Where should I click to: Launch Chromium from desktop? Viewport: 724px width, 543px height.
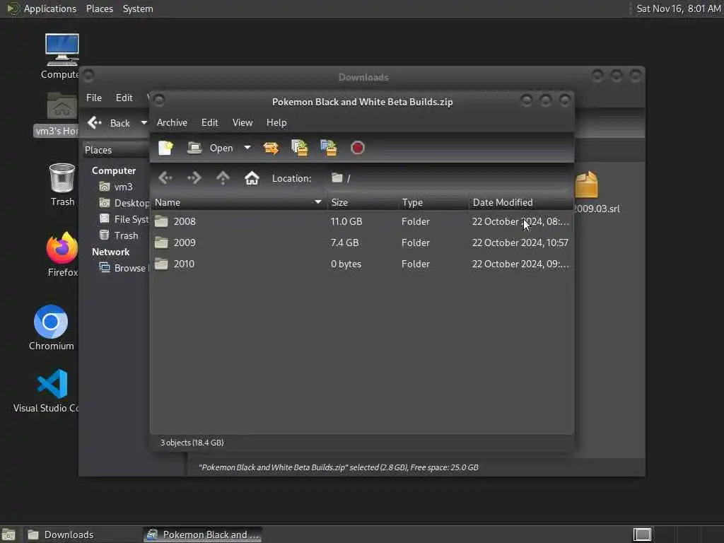[x=51, y=322]
